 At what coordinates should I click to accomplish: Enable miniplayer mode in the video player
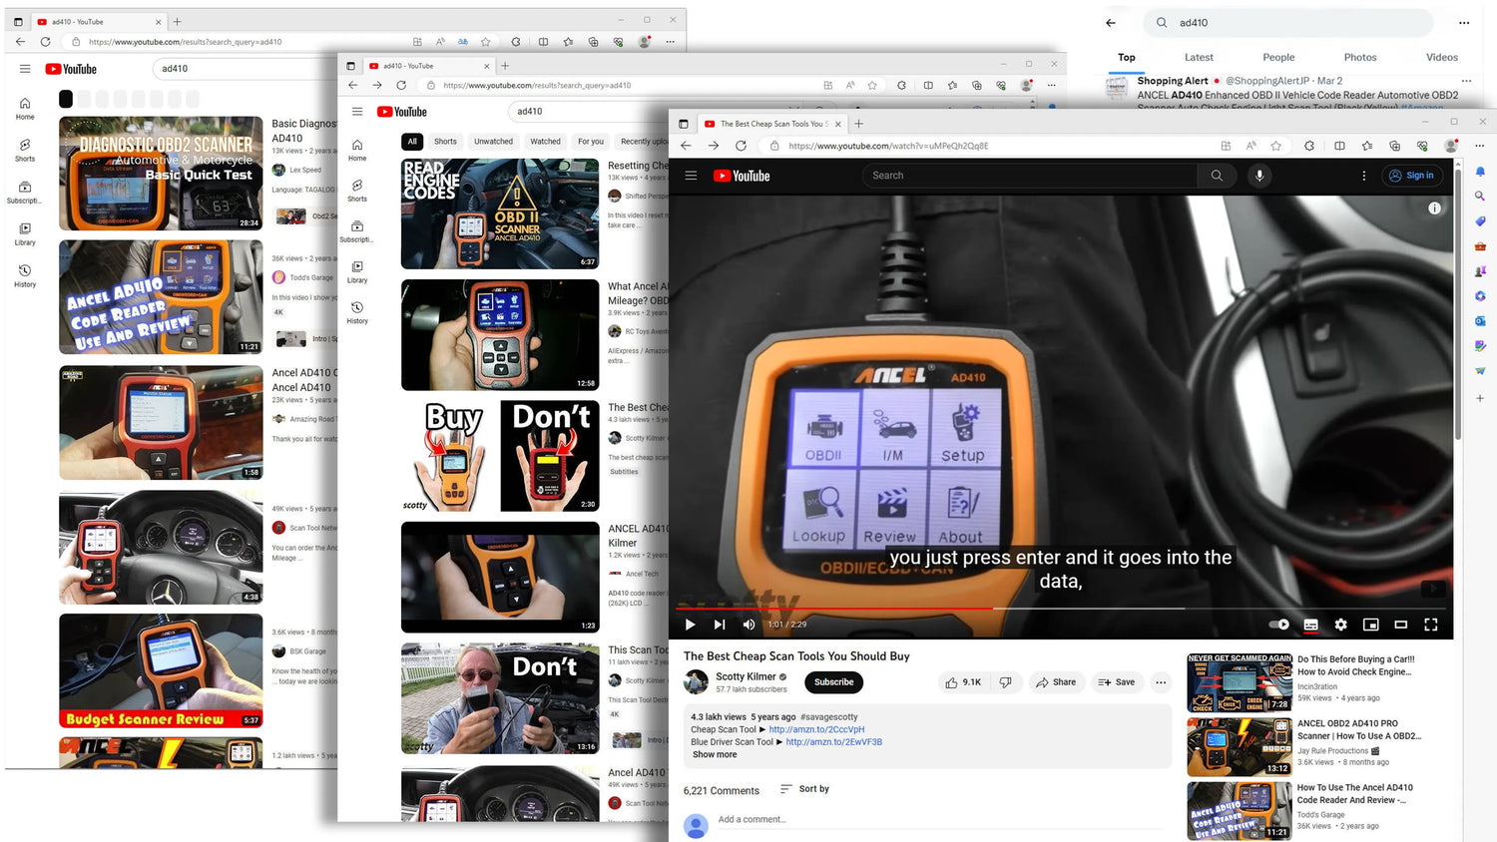pos(1370,625)
